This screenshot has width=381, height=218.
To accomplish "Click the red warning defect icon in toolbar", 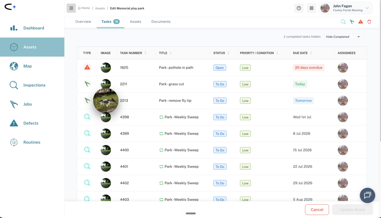I will tap(361, 22).
